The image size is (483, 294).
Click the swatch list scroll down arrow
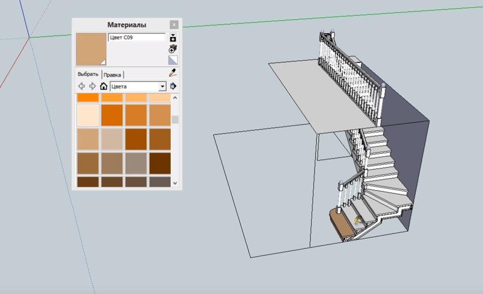(x=175, y=183)
